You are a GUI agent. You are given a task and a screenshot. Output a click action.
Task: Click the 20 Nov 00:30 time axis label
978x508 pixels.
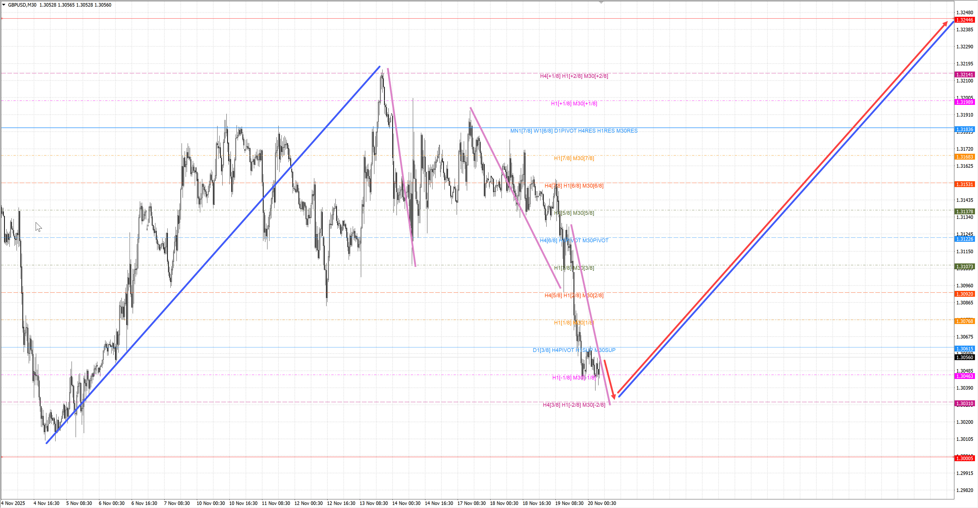click(602, 503)
